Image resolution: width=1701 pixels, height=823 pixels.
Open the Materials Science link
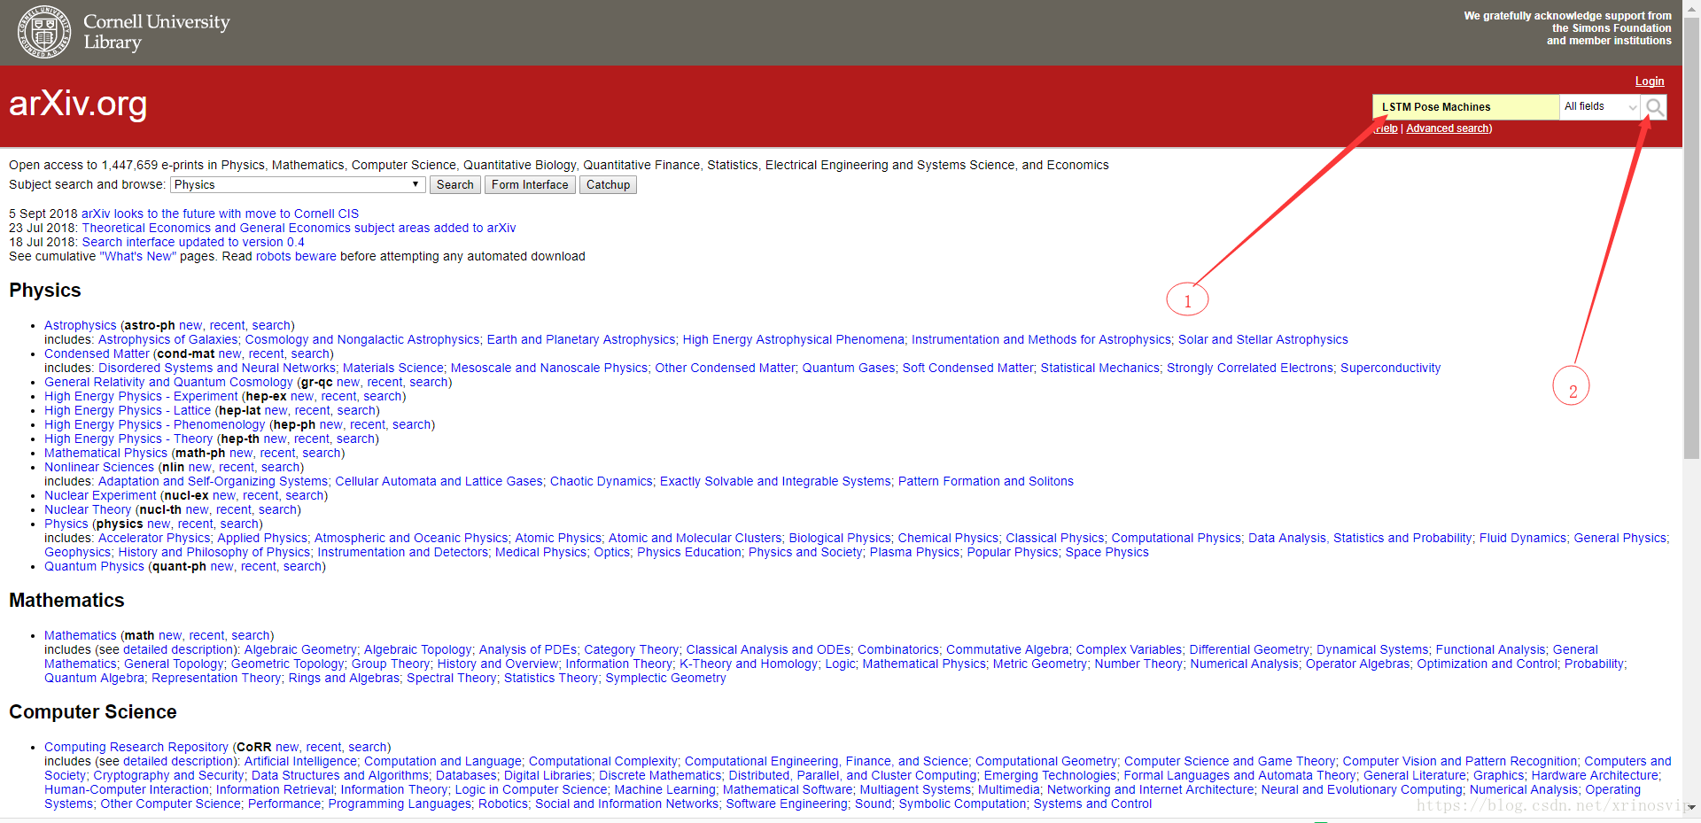392,368
